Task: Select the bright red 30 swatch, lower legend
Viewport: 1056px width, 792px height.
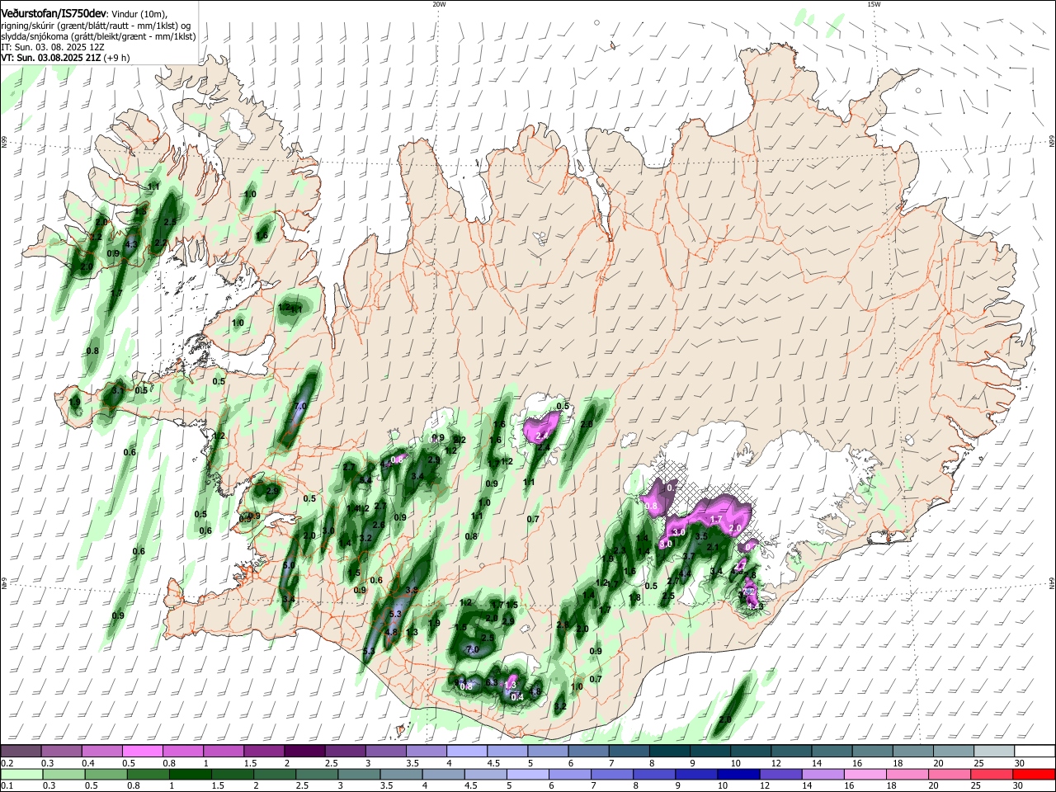Action: 1034,774
